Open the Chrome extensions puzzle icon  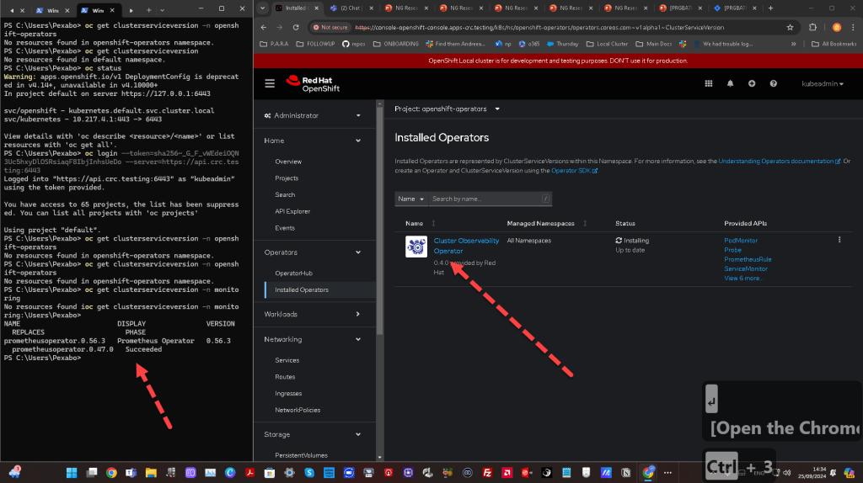tap(813, 27)
